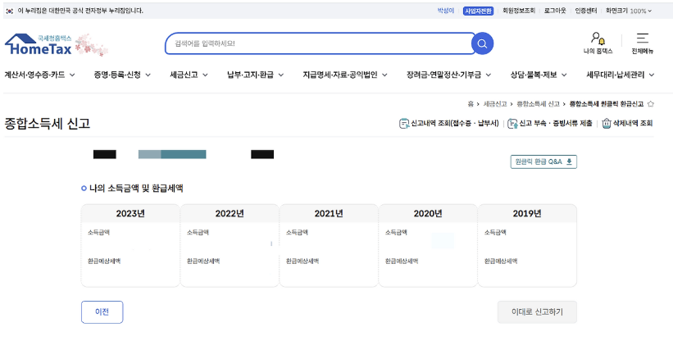Expand 세무대리·납세관리 menu
This screenshot has height=341, width=673.
(x=621, y=75)
